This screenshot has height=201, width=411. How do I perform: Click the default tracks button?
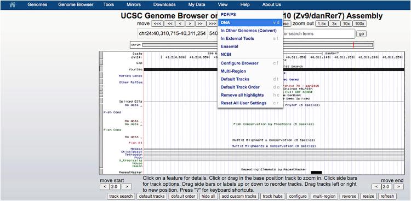(x=152, y=196)
